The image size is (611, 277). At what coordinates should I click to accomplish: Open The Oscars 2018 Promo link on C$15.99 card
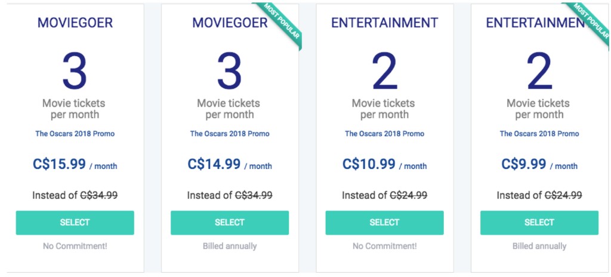pos(75,134)
